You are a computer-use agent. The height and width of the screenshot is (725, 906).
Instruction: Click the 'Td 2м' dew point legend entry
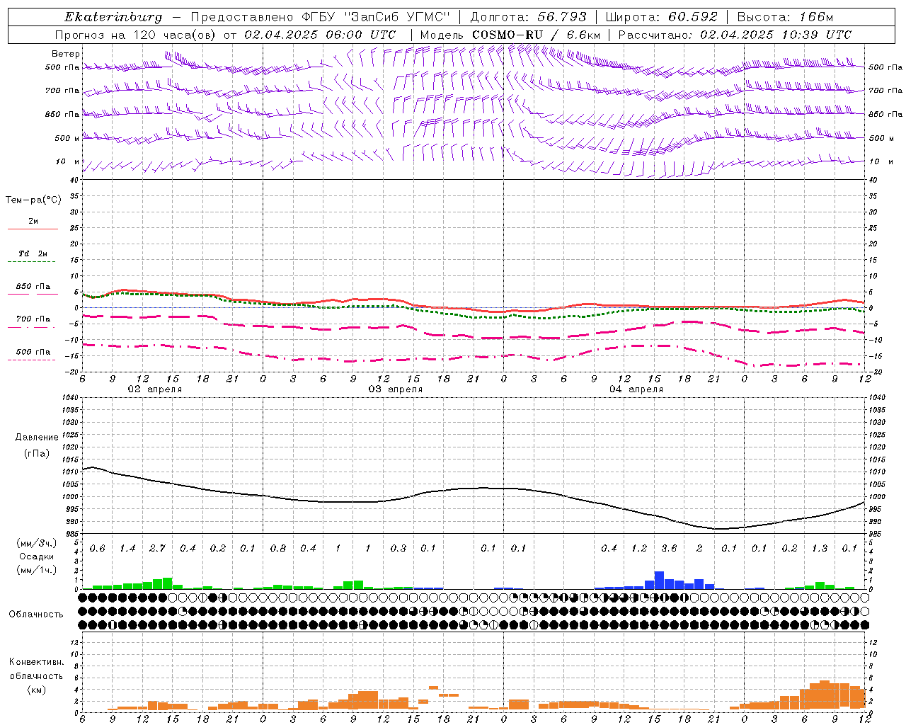click(33, 253)
